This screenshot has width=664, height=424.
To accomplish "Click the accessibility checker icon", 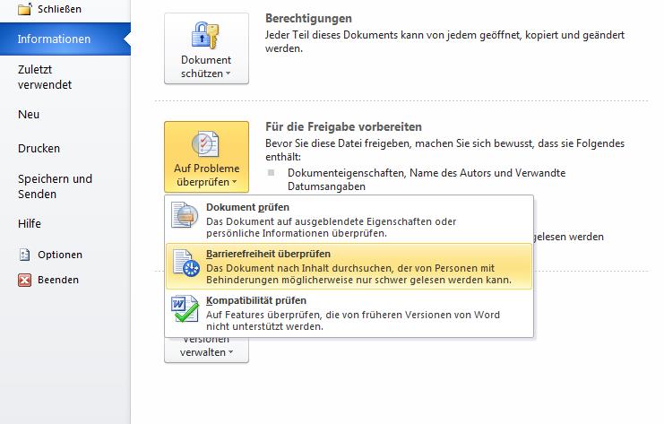I will [186, 263].
